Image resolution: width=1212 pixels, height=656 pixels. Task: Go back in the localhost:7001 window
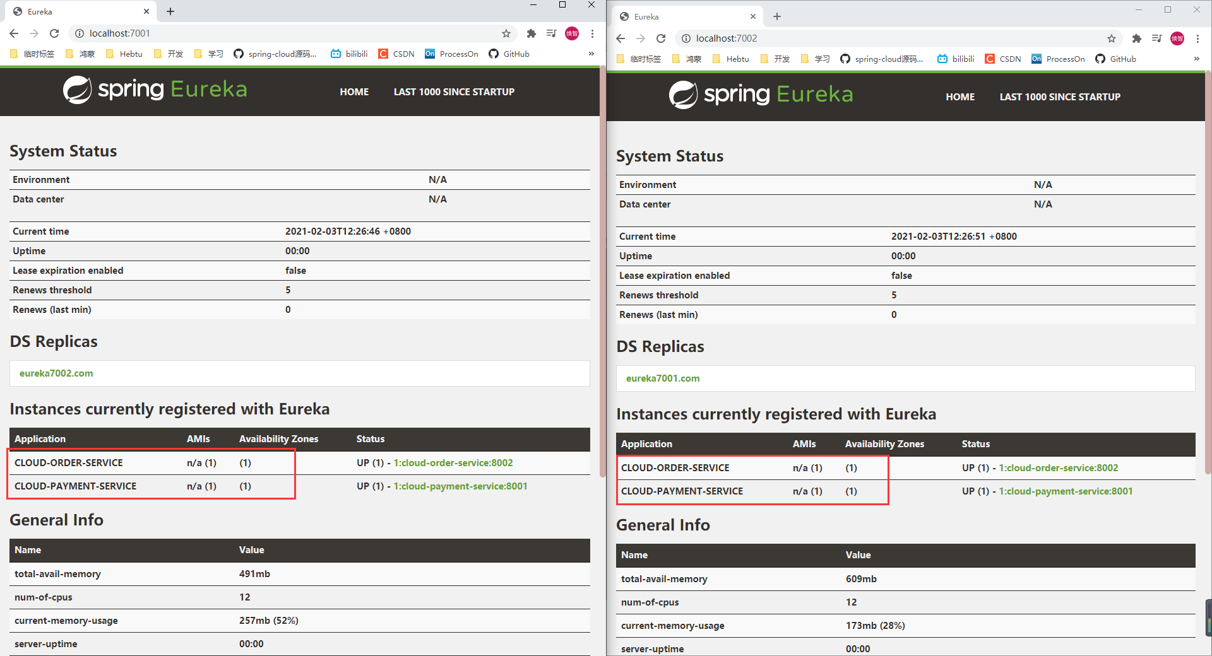[x=14, y=33]
